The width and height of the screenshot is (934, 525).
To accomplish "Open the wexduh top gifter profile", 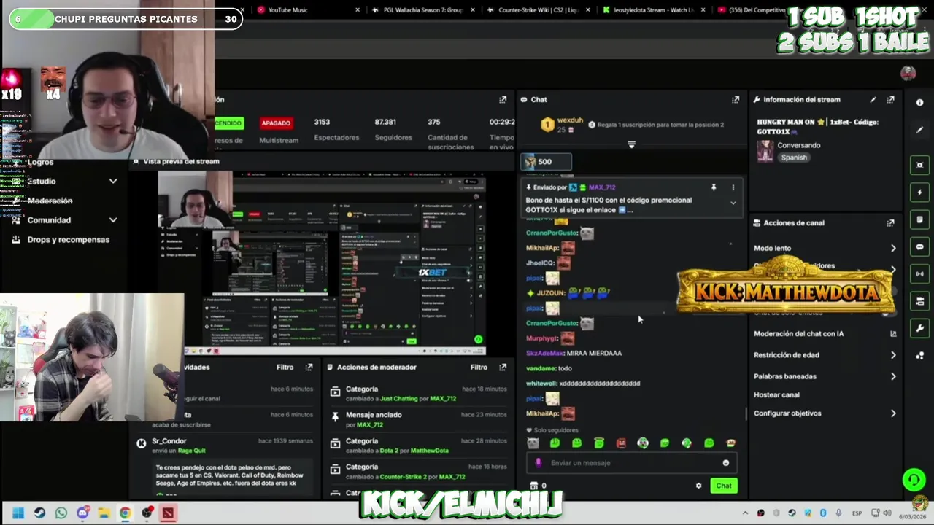I will (570, 120).
